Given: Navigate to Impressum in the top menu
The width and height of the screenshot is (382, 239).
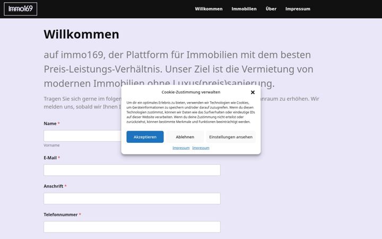Looking at the screenshot, I should 298,9.
